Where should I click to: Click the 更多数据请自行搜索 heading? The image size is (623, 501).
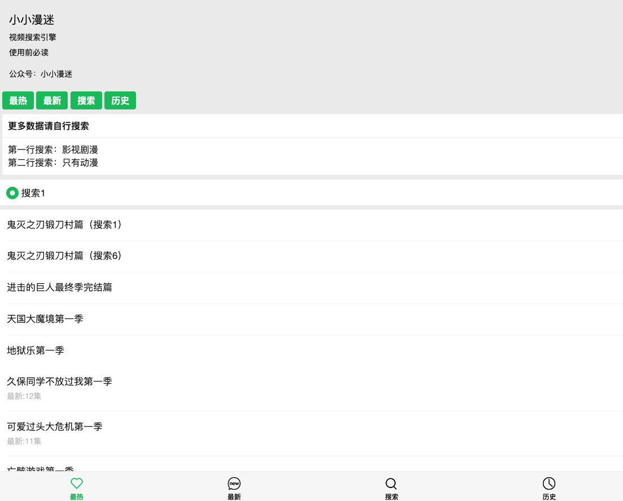click(49, 126)
